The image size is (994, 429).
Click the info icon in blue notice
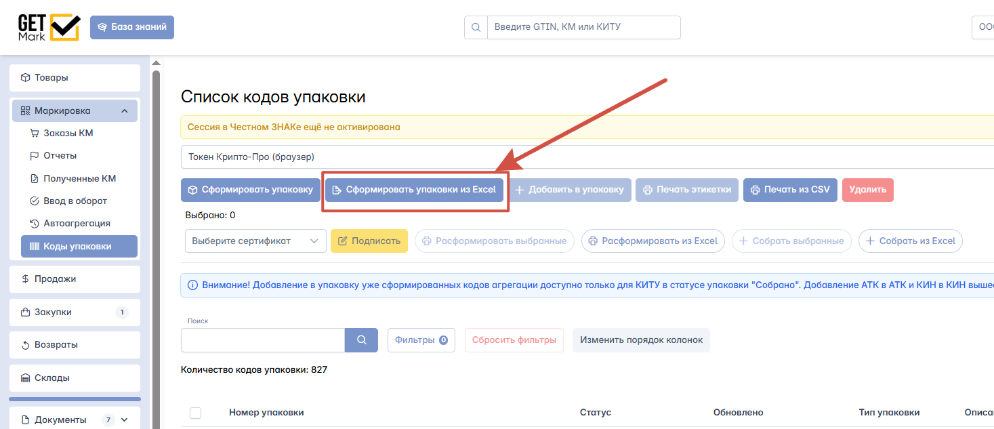click(192, 285)
